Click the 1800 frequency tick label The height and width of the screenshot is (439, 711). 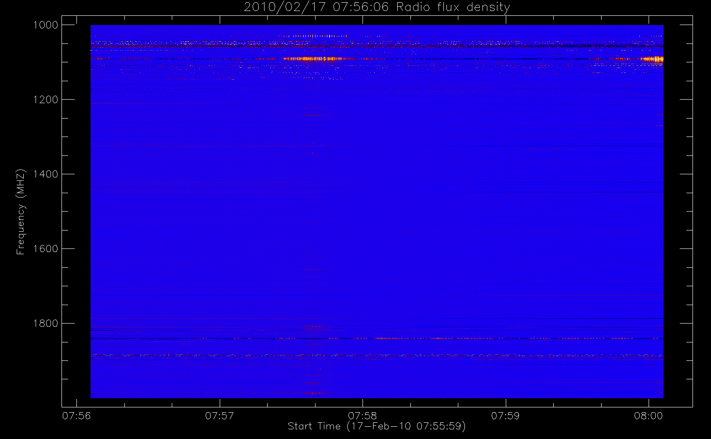46,324
